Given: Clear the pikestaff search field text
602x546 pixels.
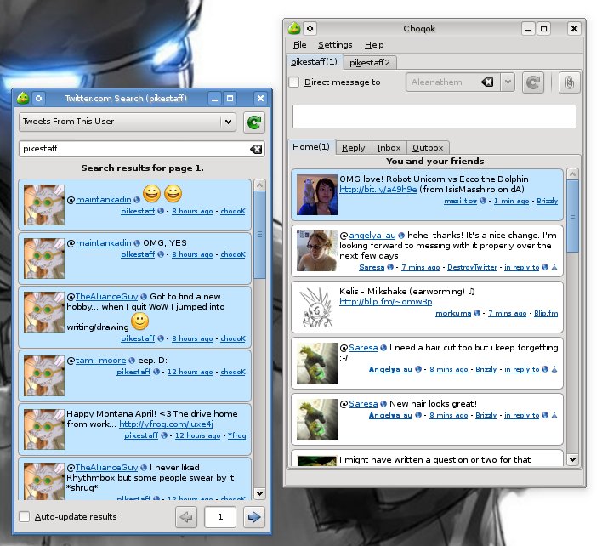Looking at the screenshot, I should [256, 149].
